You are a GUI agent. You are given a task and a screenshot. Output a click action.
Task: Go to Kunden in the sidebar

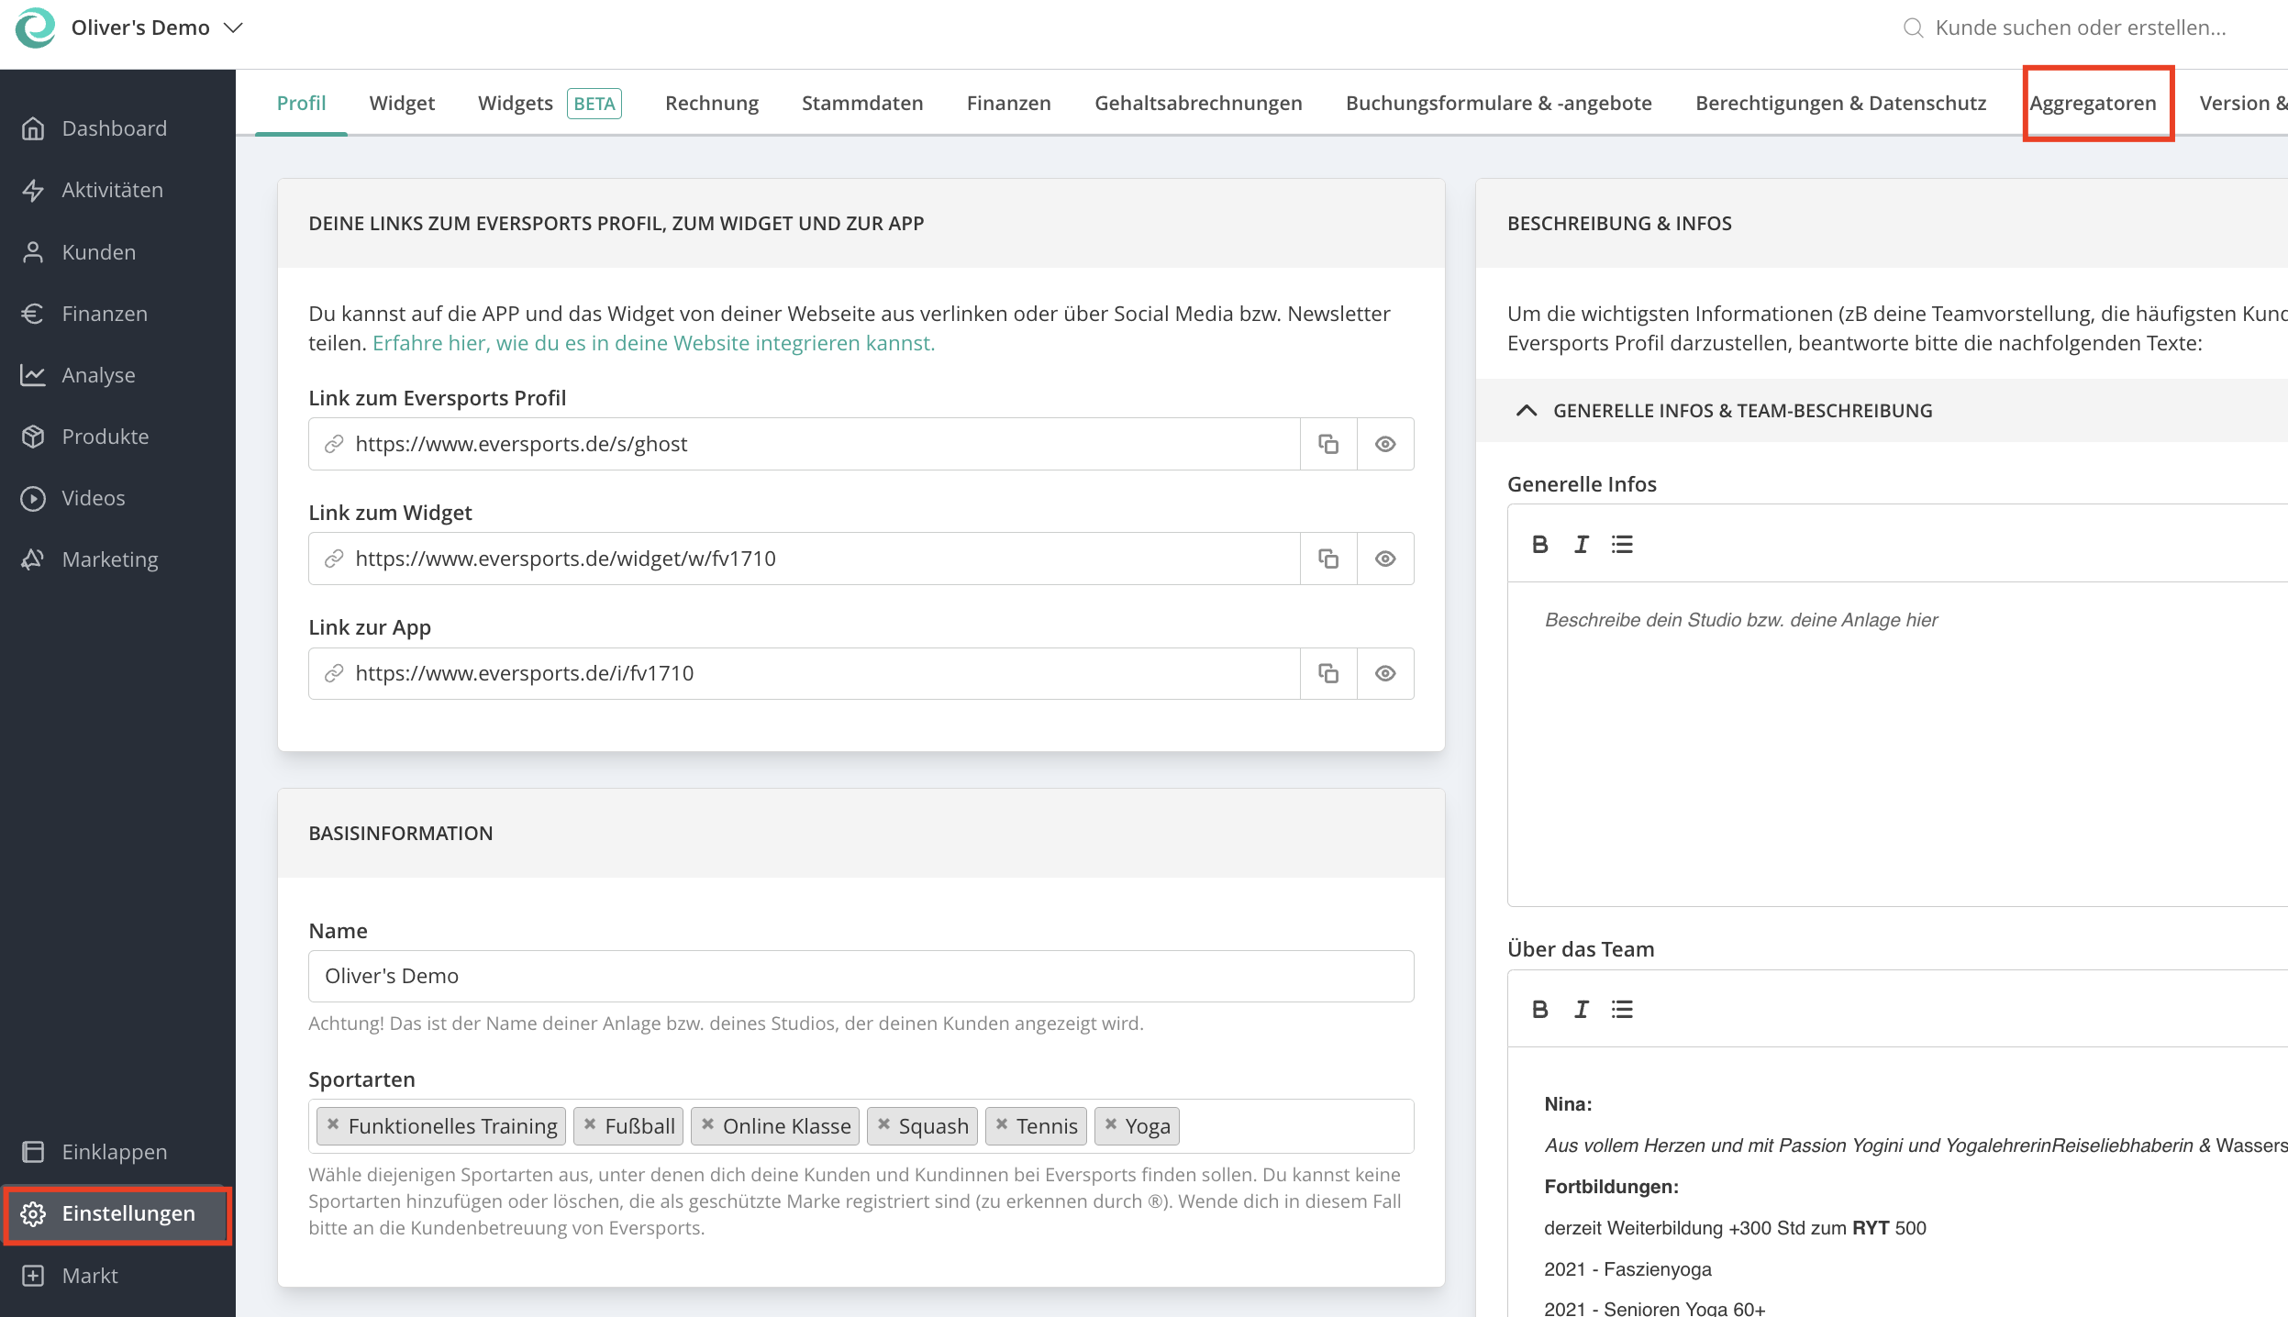[117, 252]
